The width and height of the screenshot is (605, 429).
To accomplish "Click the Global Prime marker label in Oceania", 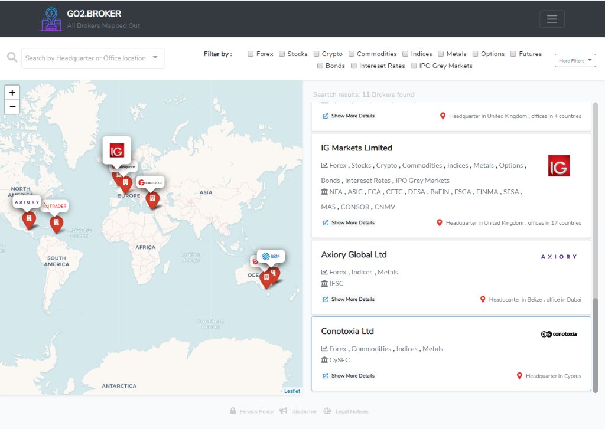I will point(271,256).
